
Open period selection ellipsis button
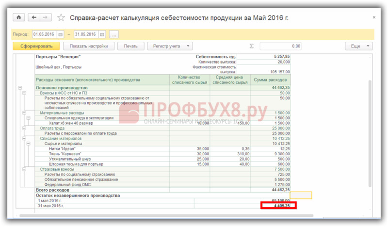[114, 34]
